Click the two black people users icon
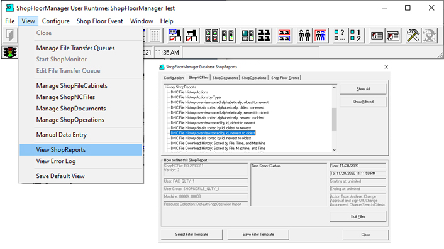The height and width of the screenshot is (249, 444). [x=304, y=36]
